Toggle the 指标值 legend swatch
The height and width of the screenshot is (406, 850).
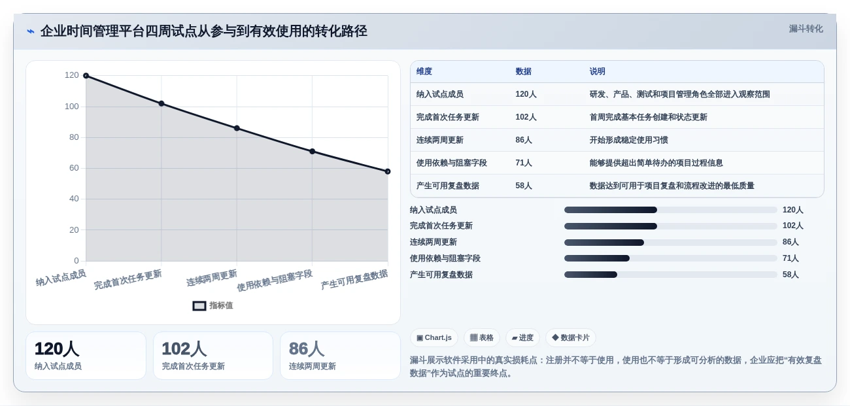point(199,305)
